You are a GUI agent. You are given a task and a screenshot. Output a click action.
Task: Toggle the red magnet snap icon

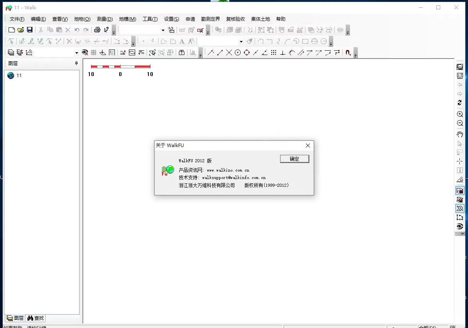(348, 53)
